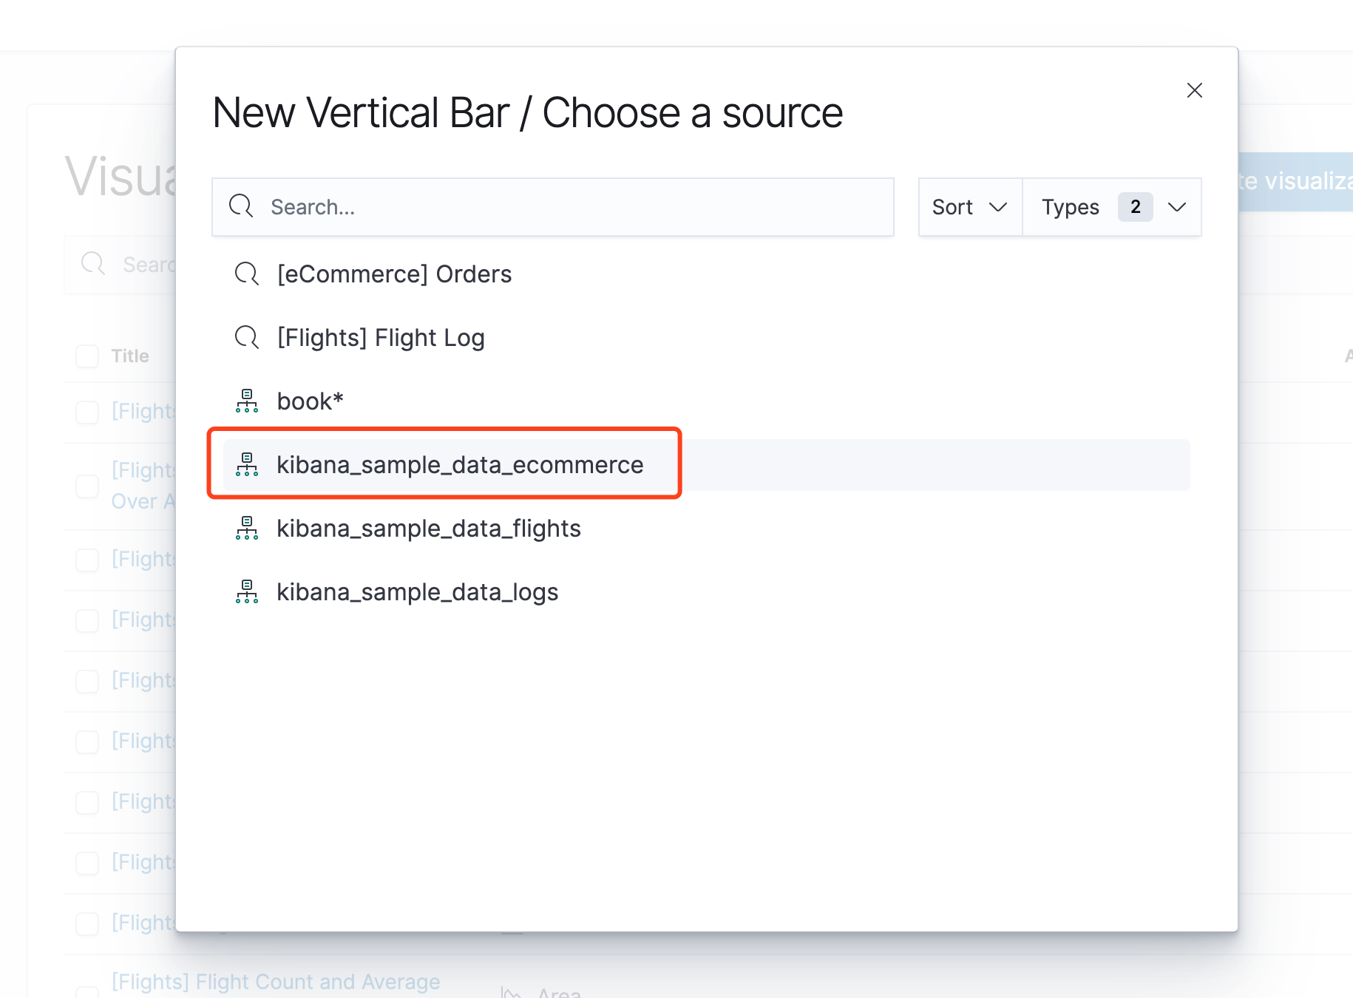
Task: Click the Types count badge showing 2
Action: [1135, 207]
